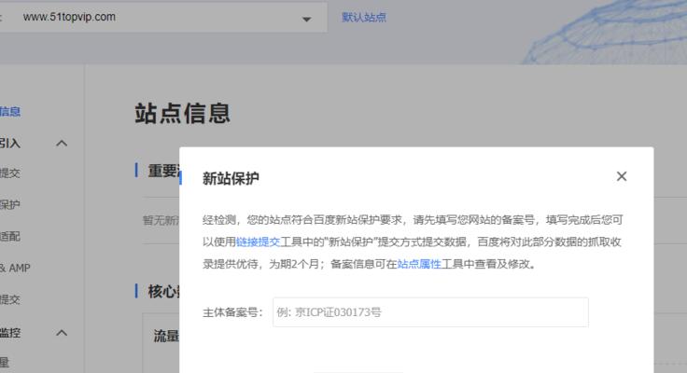Open the 站点属性 link in dialog

(x=419, y=264)
